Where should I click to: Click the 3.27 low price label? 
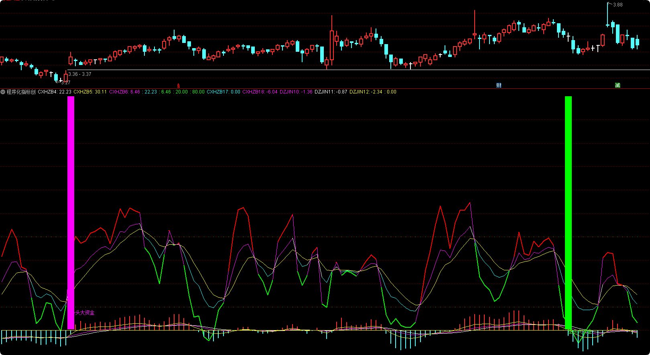[65, 82]
